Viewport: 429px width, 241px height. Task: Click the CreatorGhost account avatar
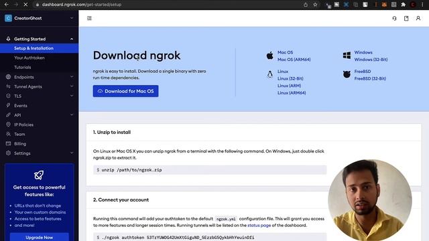click(x=8, y=18)
